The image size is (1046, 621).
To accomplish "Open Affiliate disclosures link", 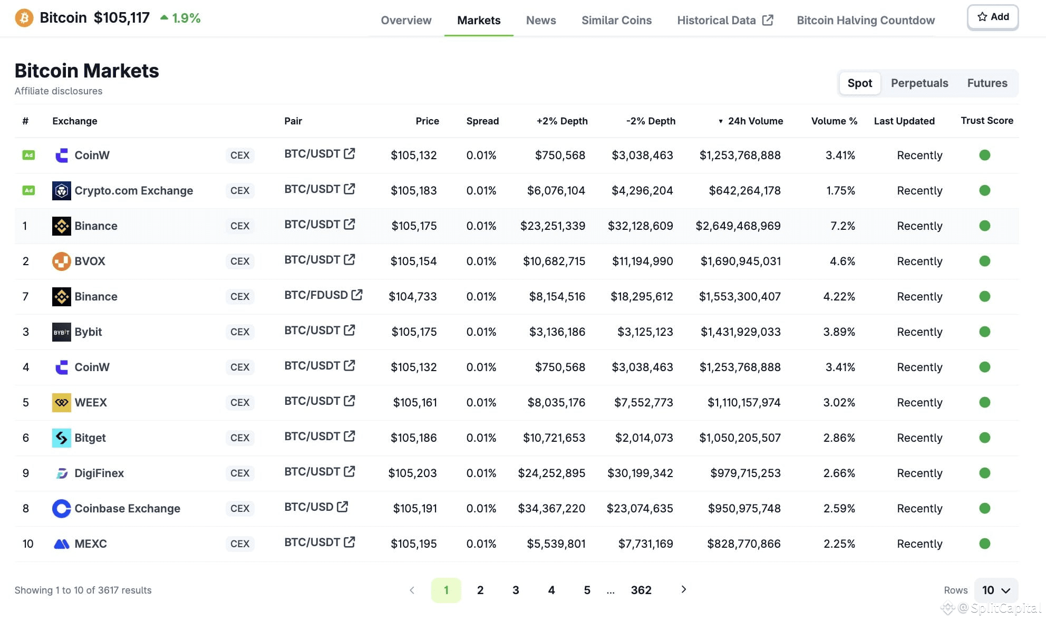I will click(x=59, y=91).
